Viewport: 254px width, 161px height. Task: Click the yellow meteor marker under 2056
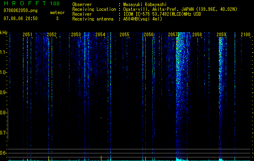pos(145,159)
